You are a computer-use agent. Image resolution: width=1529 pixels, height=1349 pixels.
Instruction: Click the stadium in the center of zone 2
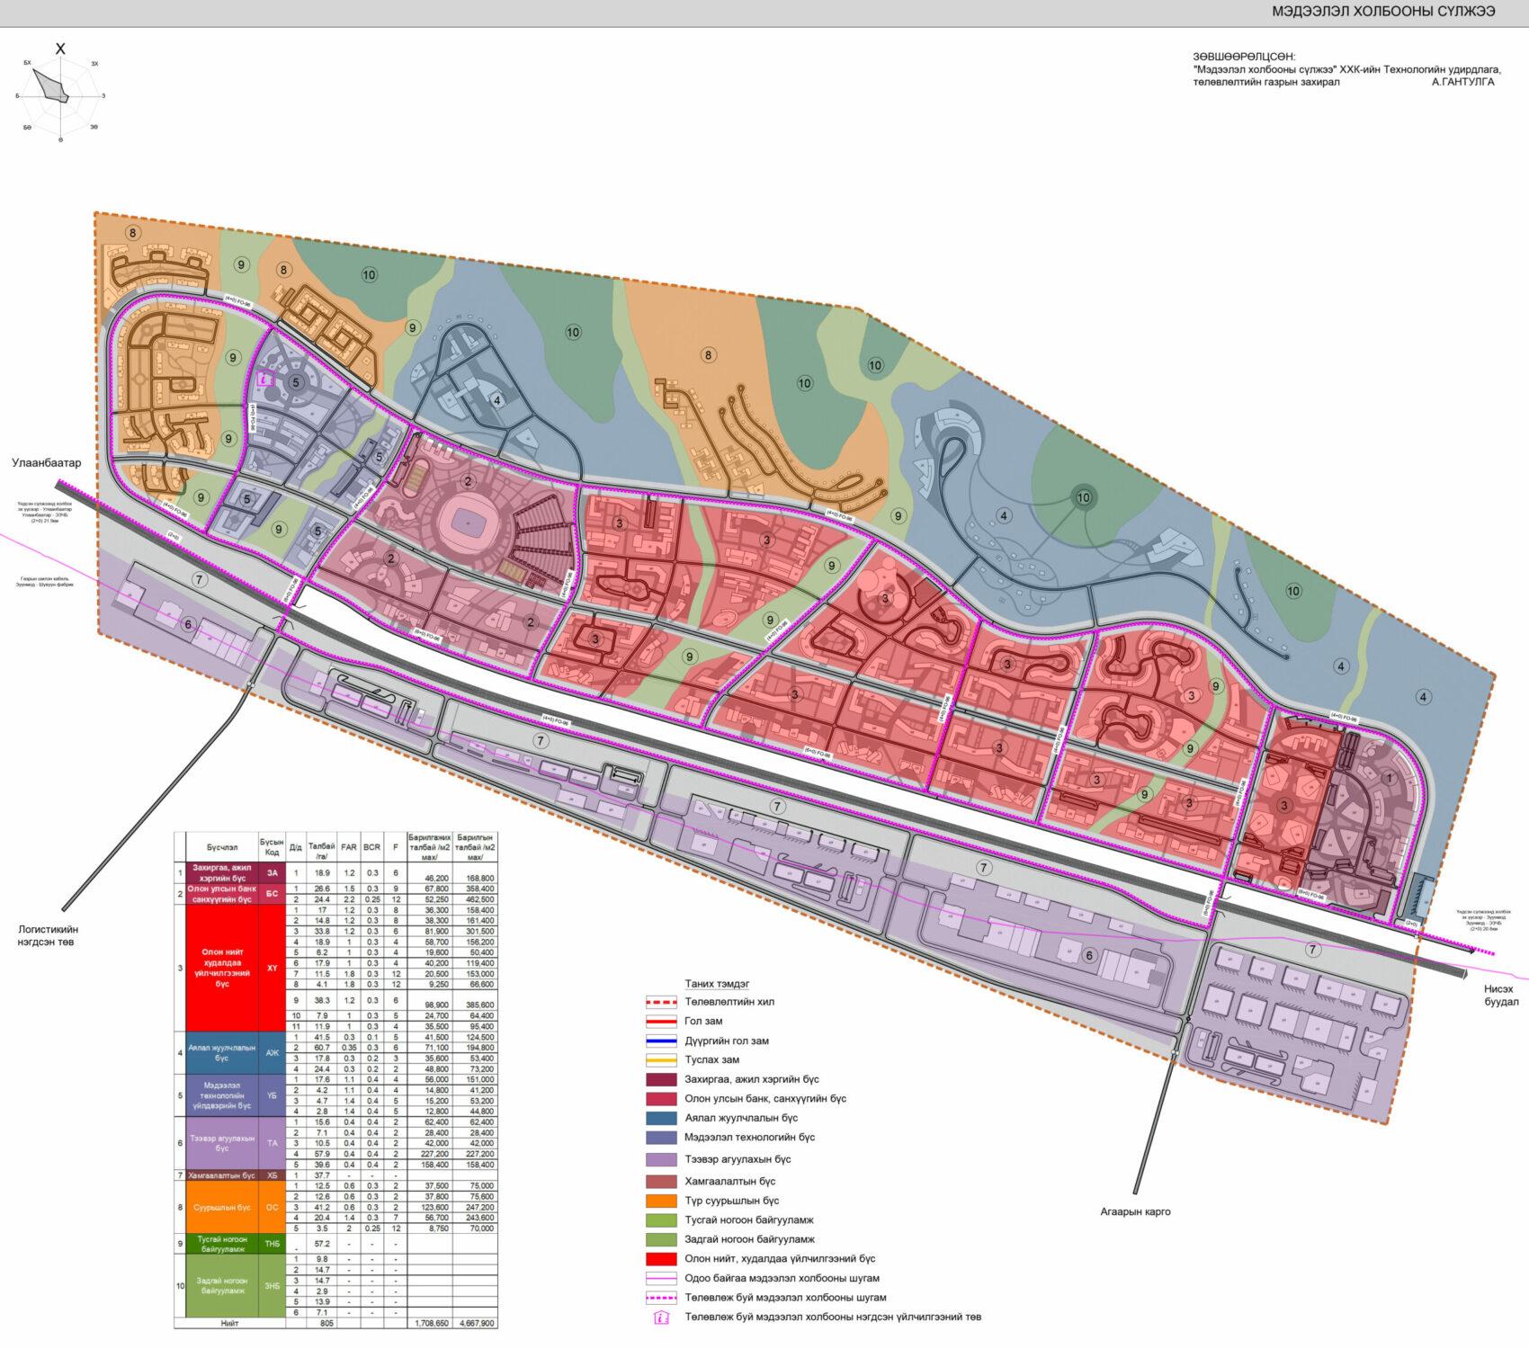click(x=468, y=521)
